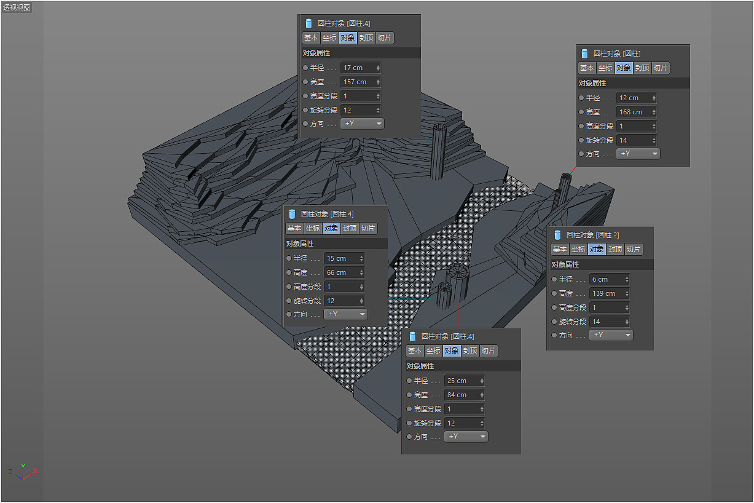Click stepper arrows on the 25 cm radius field

482,381
